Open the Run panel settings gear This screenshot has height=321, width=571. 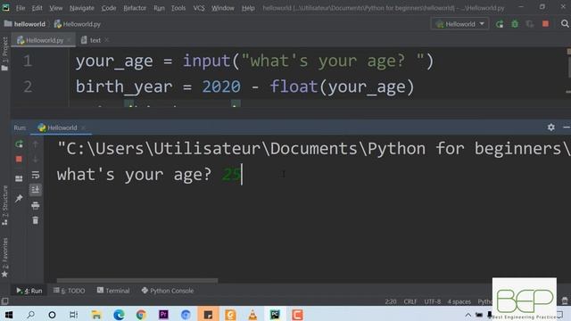click(x=551, y=127)
